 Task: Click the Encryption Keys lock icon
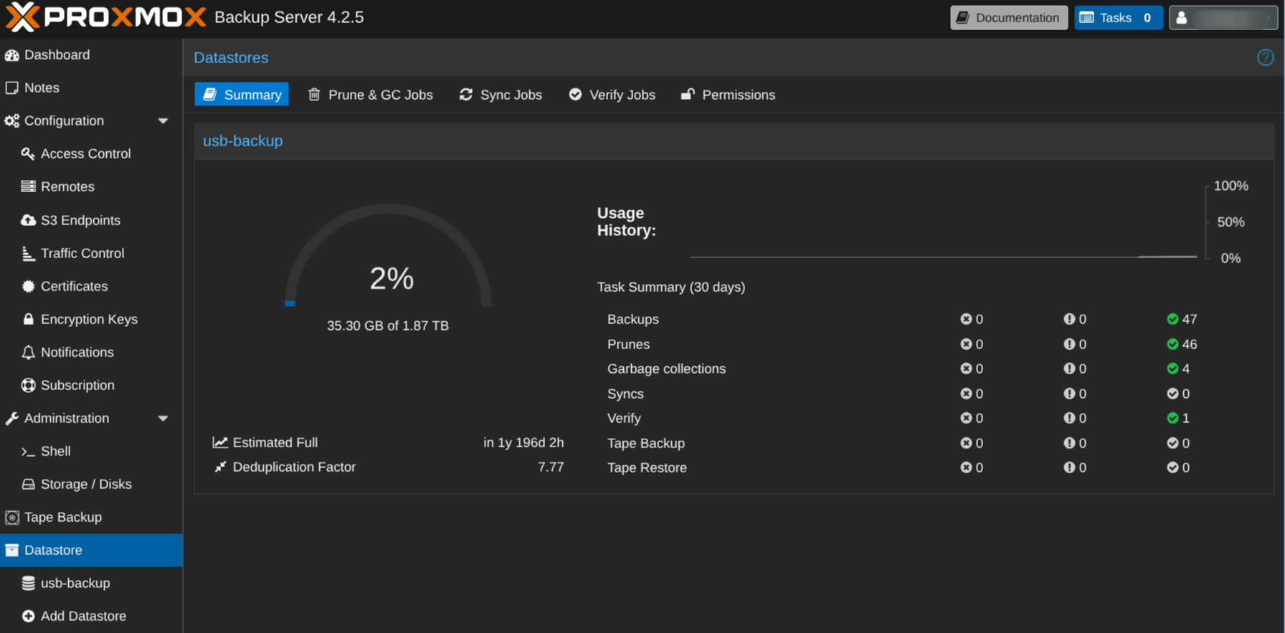28,319
